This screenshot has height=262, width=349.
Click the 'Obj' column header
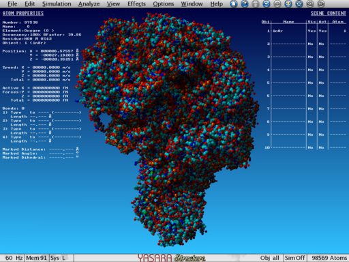pos(265,22)
